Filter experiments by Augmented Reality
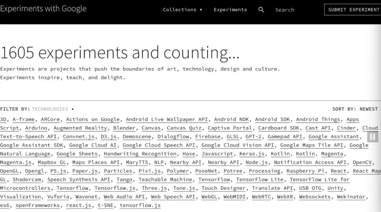Image resolution: width=381 pixels, height=212 pixels. [x=80, y=128]
